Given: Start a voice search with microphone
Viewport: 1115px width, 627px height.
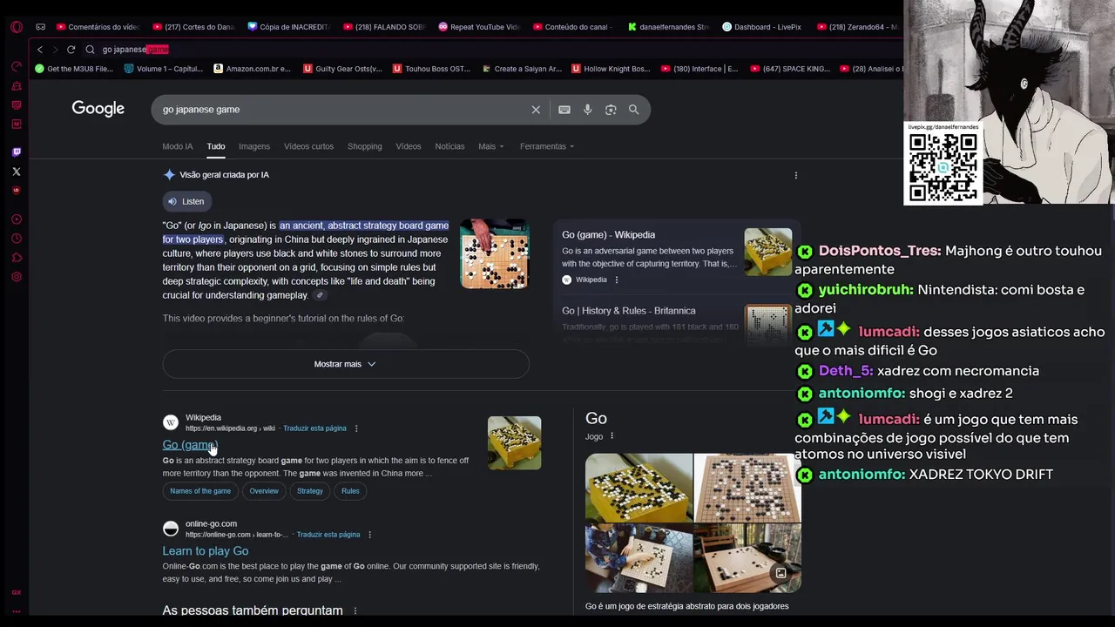Looking at the screenshot, I should click(x=588, y=110).
